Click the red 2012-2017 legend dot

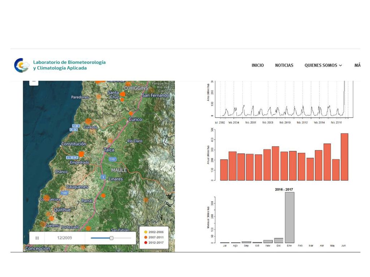coord(146,243)
